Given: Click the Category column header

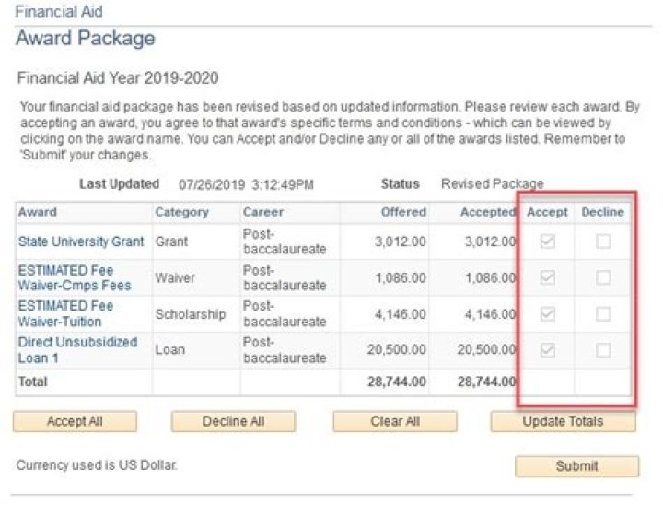Looking at the screenshot, I should pyautogui.click(x=181, y=212).
